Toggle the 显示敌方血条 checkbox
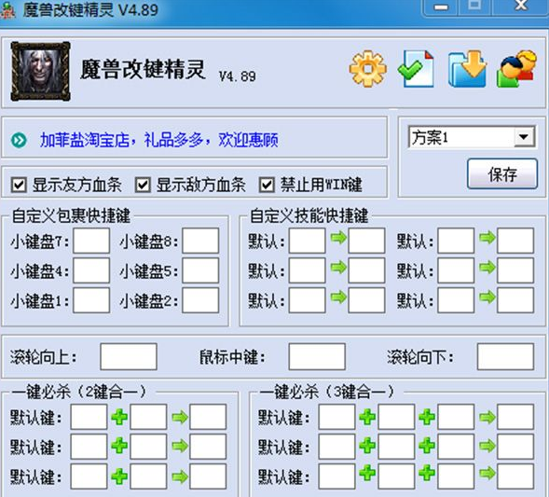This screenshot has height=497, width=549. pos(143,185)
